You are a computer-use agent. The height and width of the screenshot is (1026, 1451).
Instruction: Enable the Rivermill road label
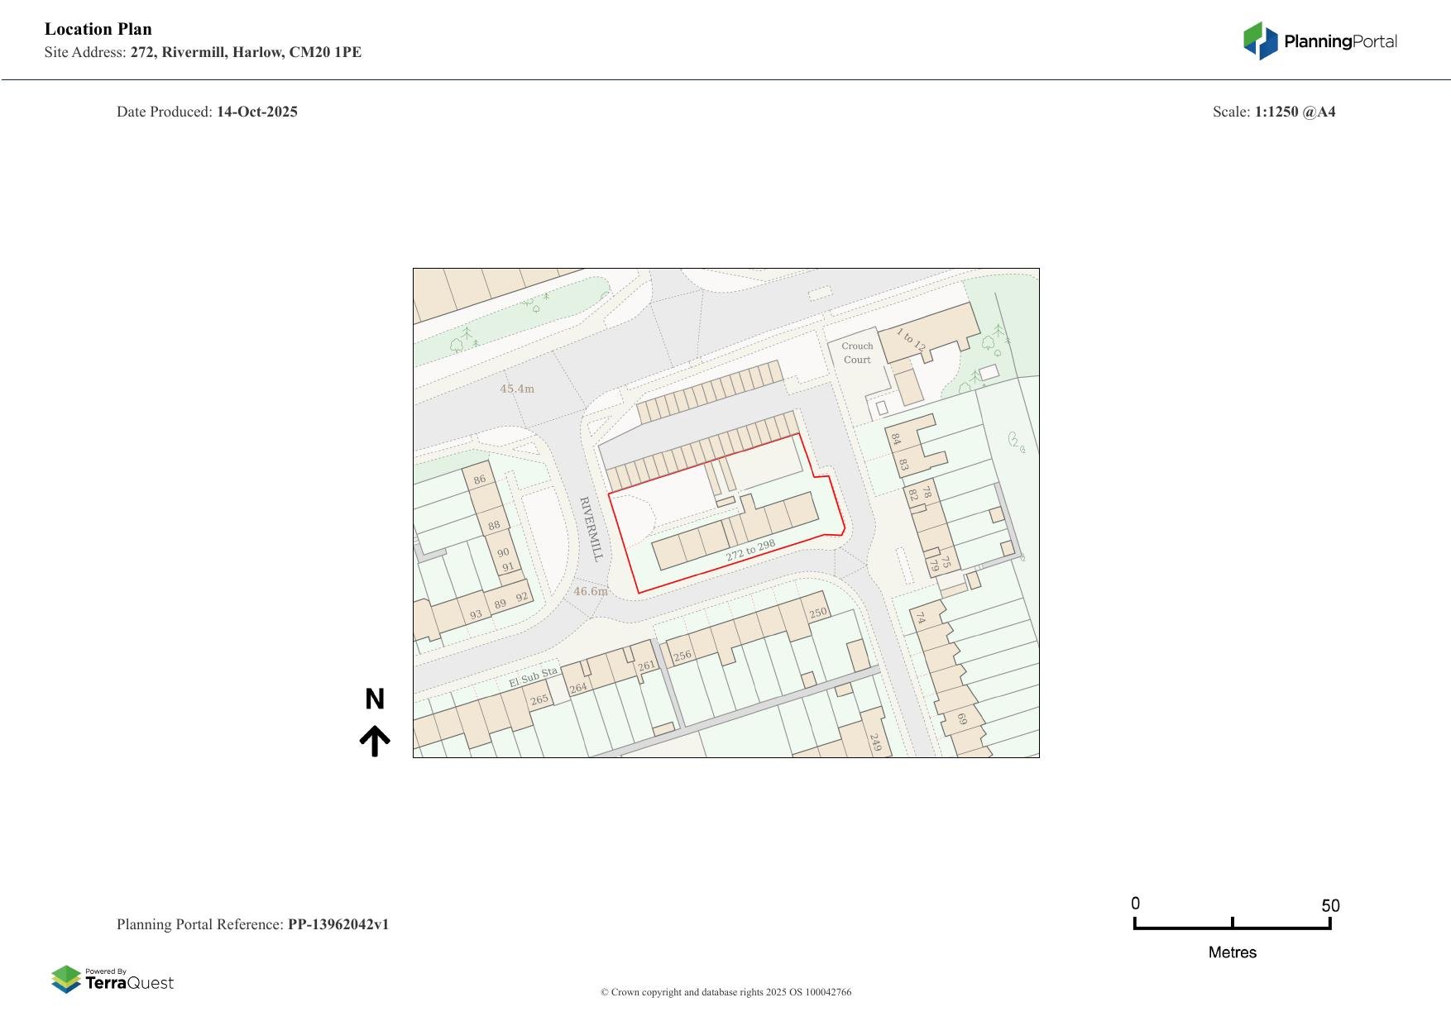coord(591,529)
